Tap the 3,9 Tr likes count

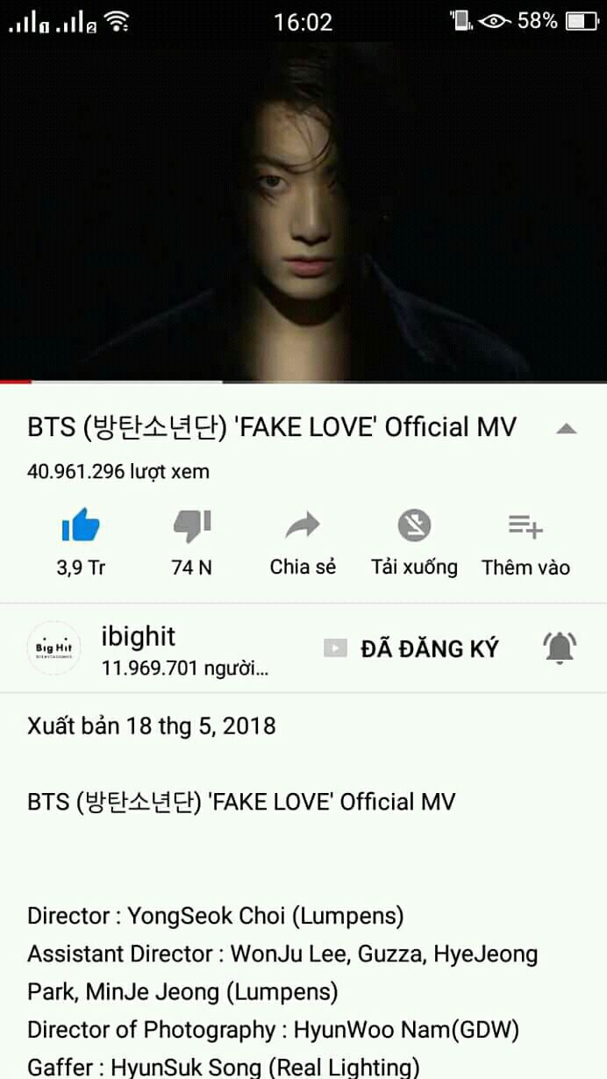[81, 568]
